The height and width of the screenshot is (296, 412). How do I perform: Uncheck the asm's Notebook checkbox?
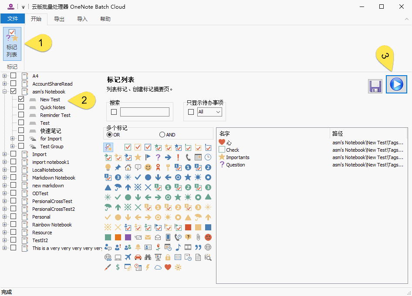tap(14, 91)
